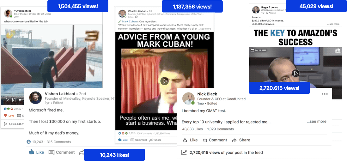Click the Comment bubble icon in Vishen Lakhiani's post

coord(51,152)
